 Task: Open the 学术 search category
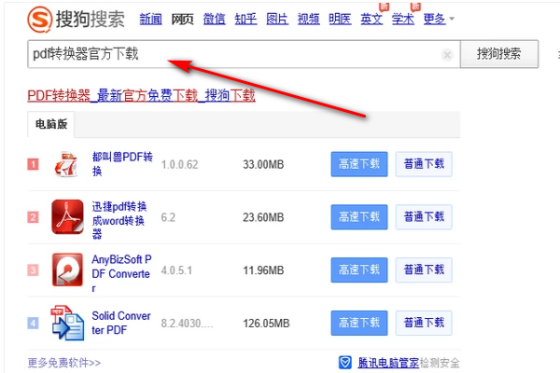pyautogui.click(x=403, y=19)
